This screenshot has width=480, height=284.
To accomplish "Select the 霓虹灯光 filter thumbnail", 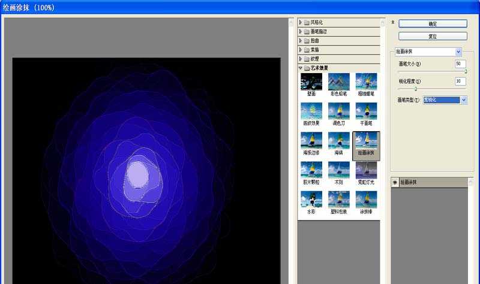I will click(366, 170).
